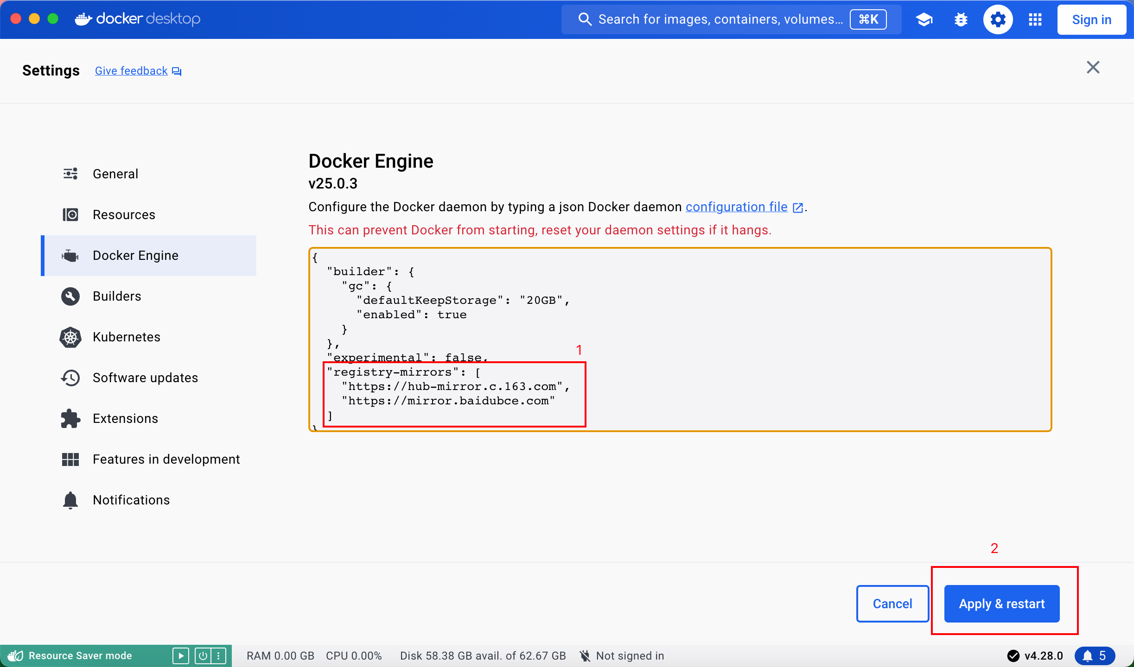
Task: Click the Docker Engine sidebar icon
Action: (x=70, y=256)
